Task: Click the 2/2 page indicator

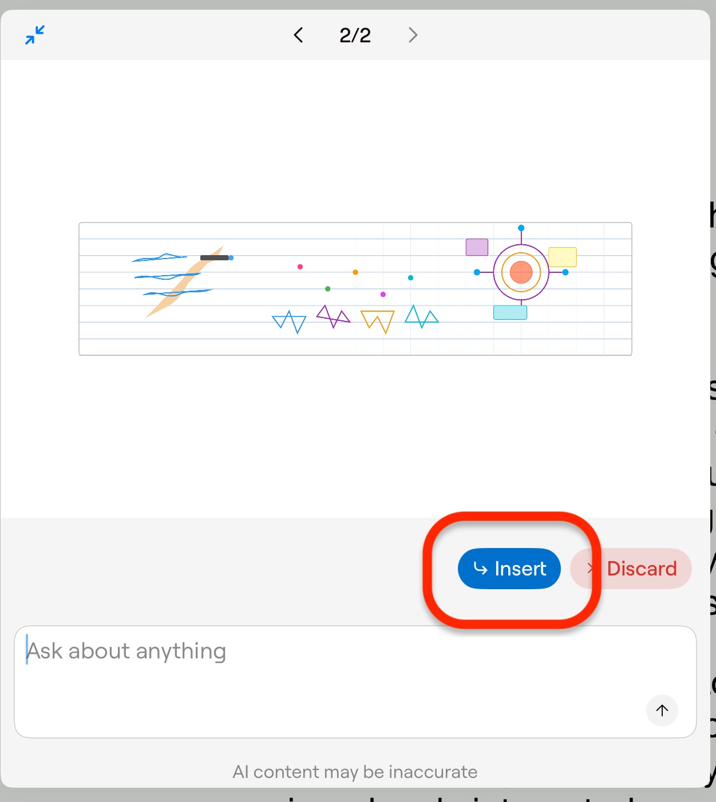Action: tap(355, 35)
